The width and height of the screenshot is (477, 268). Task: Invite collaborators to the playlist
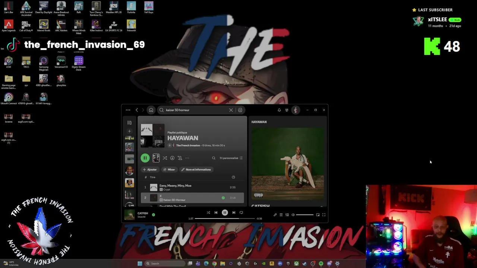(180, 158)
